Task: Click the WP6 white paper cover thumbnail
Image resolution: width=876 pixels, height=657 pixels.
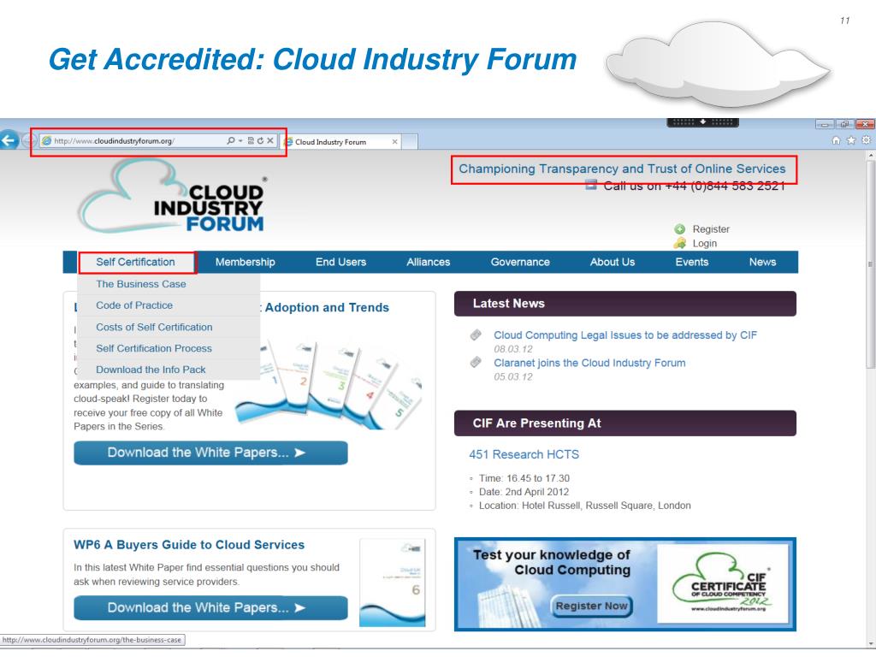Action: click(392, 582)
